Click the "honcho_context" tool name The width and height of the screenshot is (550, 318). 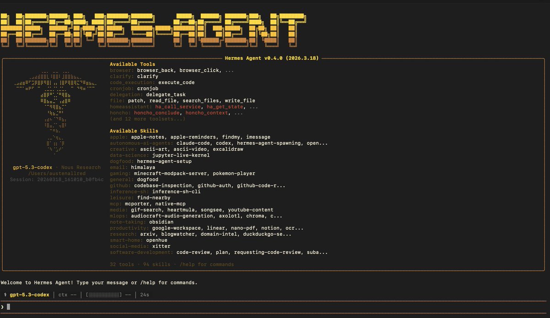[207, 113]
